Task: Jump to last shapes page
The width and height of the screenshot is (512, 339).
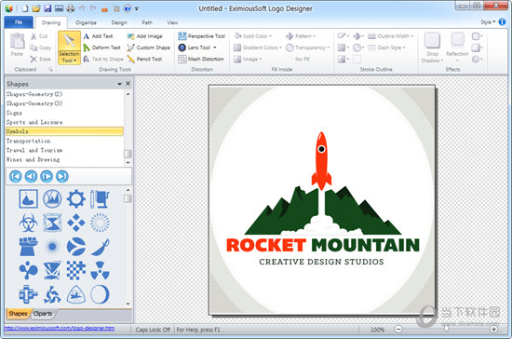Action: point(62,176)
